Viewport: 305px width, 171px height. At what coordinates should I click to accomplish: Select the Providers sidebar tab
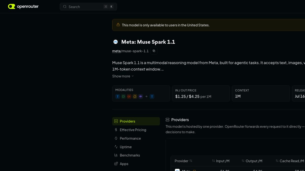(x=136, y=121)
